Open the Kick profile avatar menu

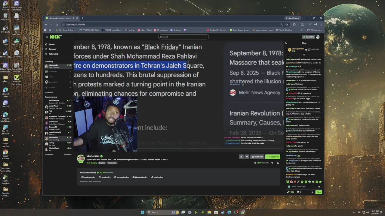tap(318, 37)
